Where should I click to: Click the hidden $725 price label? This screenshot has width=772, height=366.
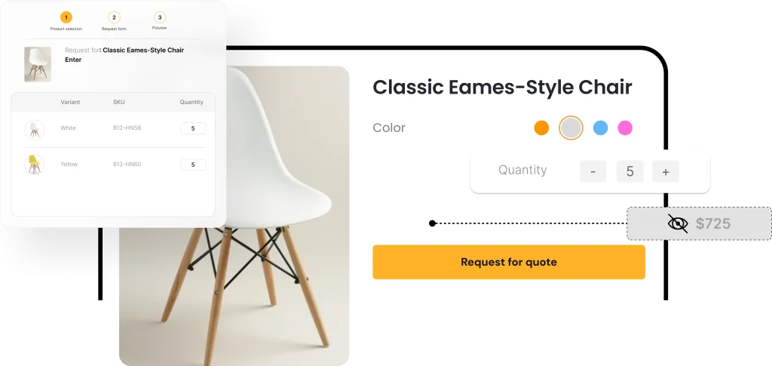(x=713, y=223)
